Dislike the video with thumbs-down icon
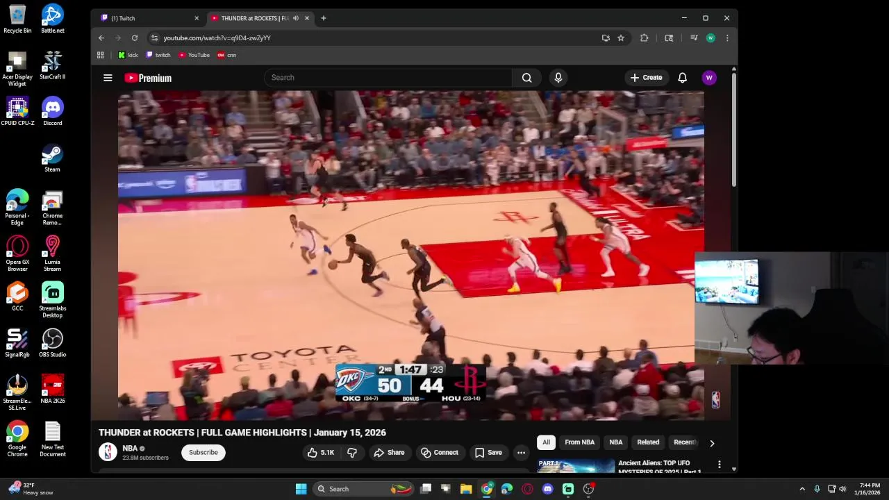Viewport: 889px width, 500px height. pos(352,453)
